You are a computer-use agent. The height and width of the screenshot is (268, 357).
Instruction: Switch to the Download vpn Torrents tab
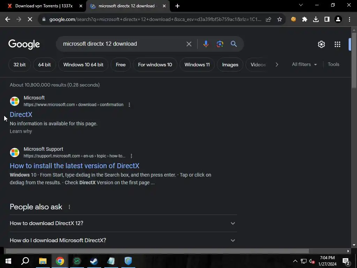[44, 6]
